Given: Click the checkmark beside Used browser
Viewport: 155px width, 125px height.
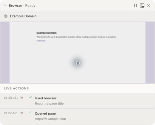Looking at the screenshot, I should (30, 97).
